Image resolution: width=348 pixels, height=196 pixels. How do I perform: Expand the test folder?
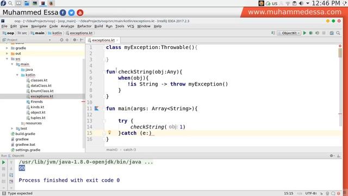12,128
